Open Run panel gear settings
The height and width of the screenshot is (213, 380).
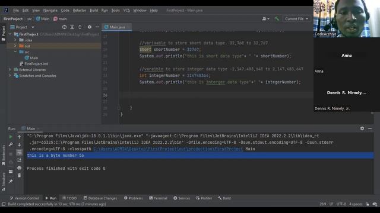[362, 128]
